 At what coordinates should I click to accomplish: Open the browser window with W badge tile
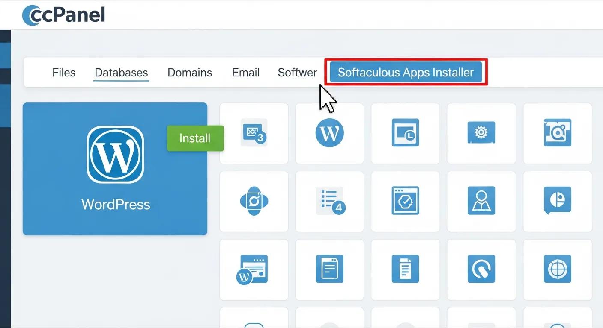coord(254,269)
